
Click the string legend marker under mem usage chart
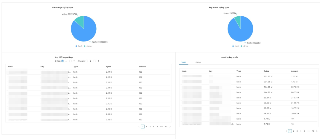coord(84,46)
